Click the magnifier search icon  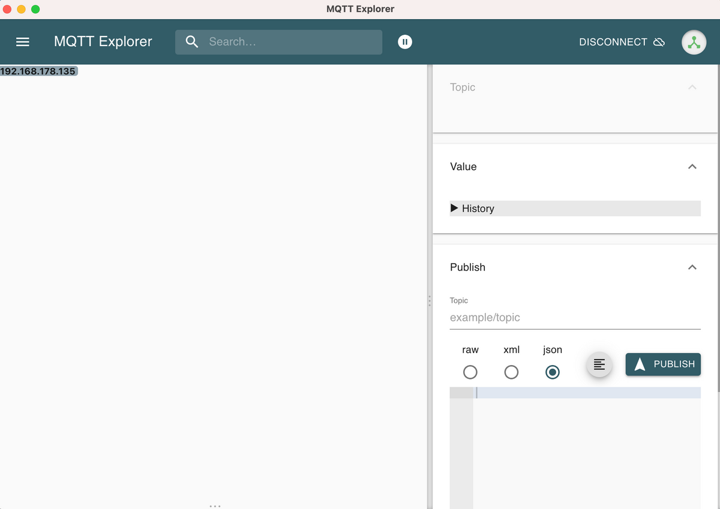192,42
